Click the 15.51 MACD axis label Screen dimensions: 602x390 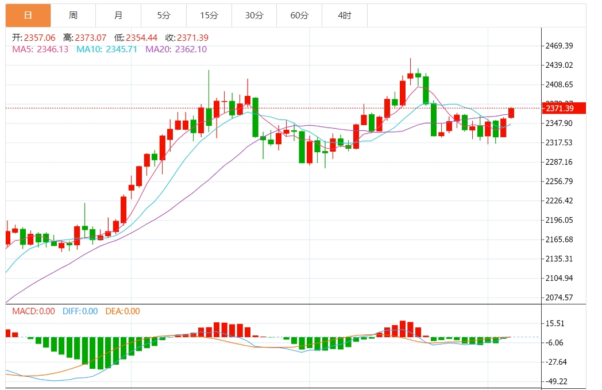point(555,323)
